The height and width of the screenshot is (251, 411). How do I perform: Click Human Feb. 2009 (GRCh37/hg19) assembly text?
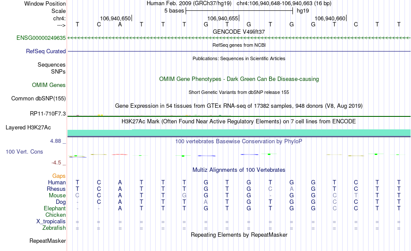point(189,3)
